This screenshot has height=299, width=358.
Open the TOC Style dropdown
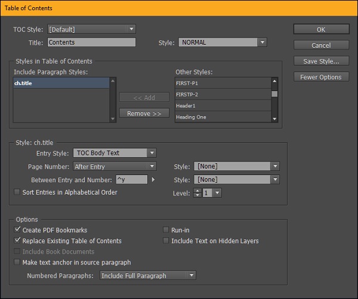(91, 29)
